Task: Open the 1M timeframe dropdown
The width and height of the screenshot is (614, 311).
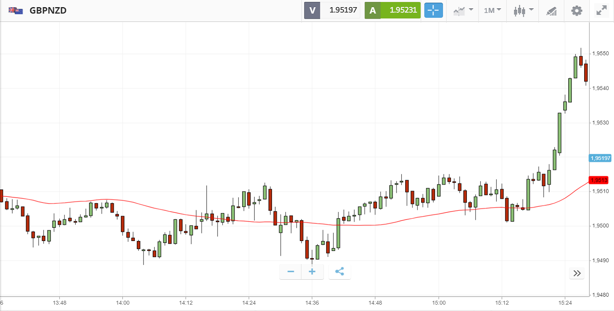Action: pyautogui.click(x=492, y=10)
